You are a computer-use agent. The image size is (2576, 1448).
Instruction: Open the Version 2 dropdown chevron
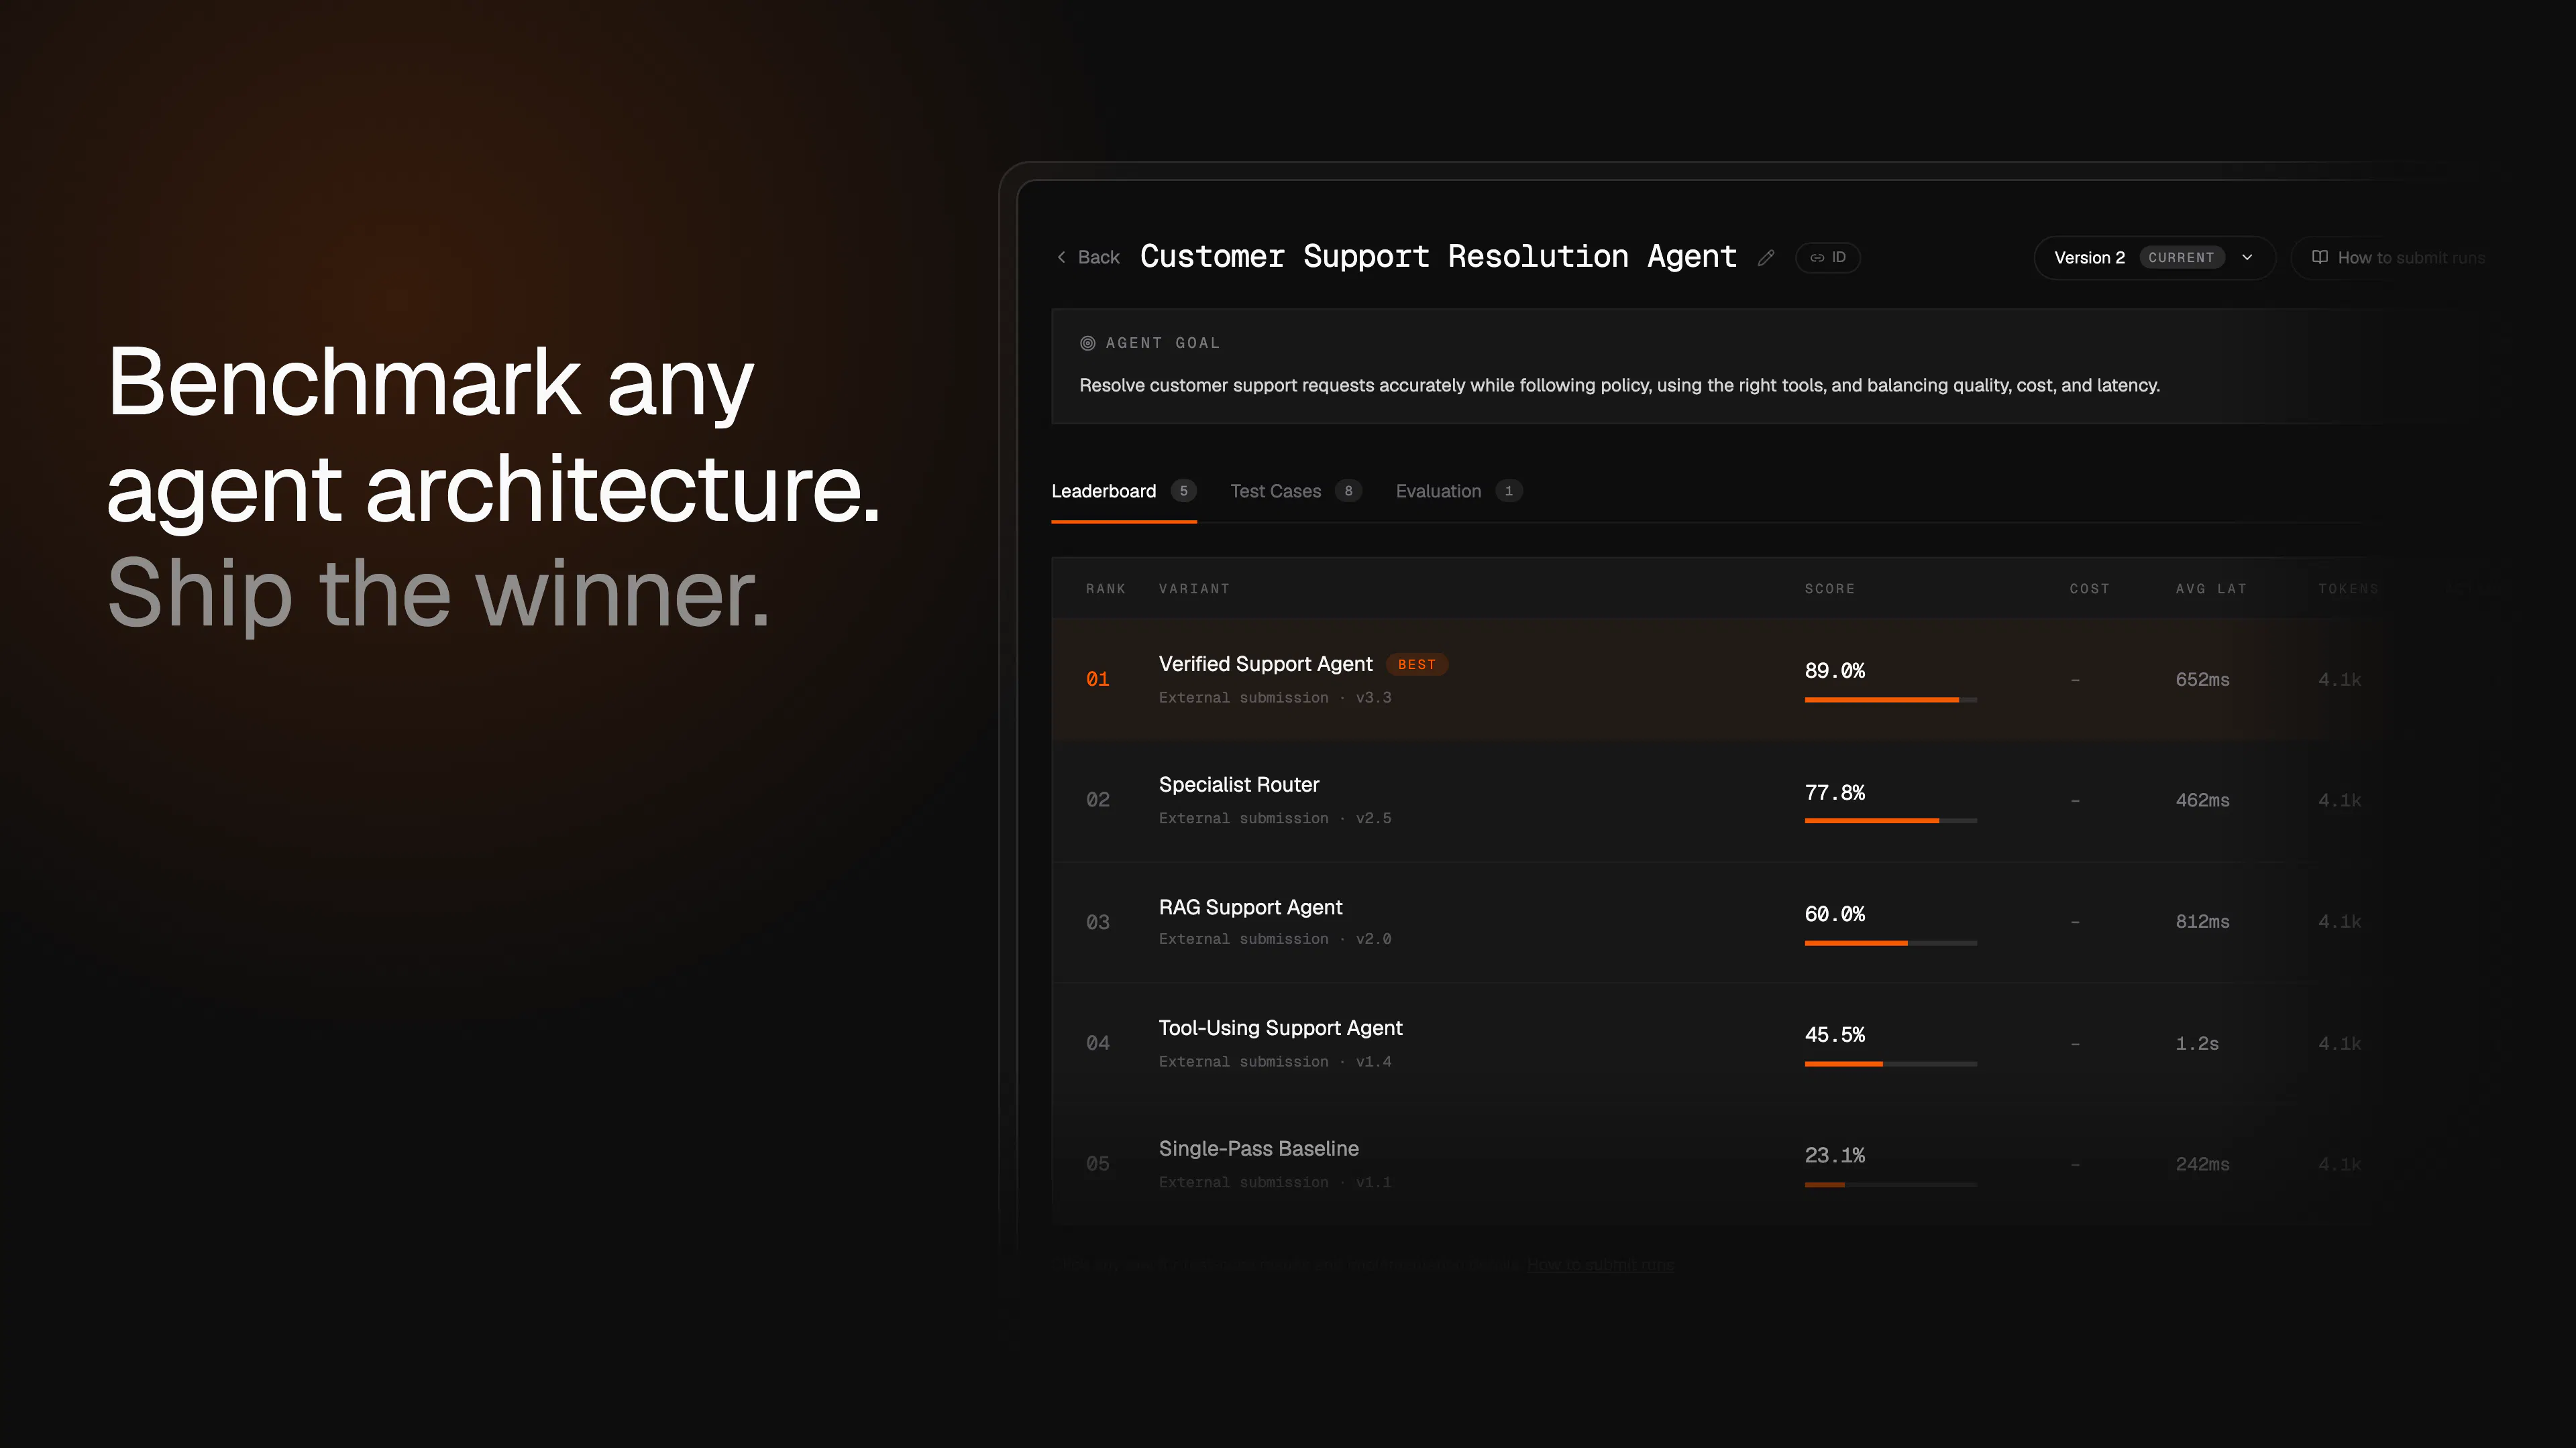point(2247,258)
